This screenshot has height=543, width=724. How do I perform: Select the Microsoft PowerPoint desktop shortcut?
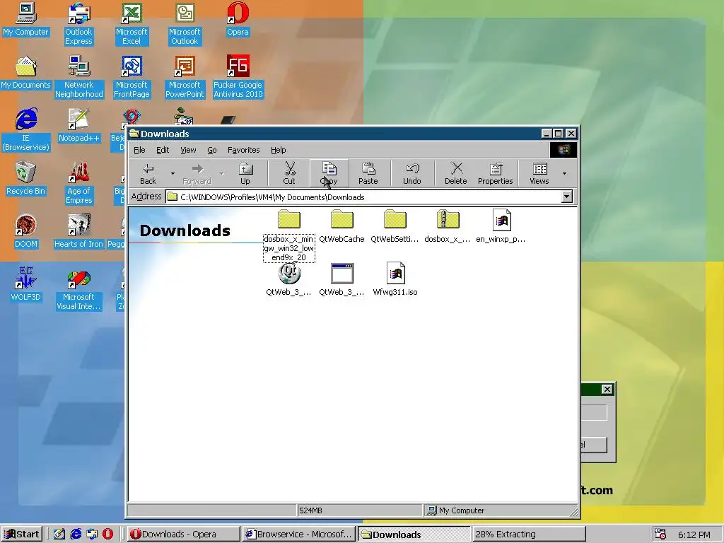185,77
